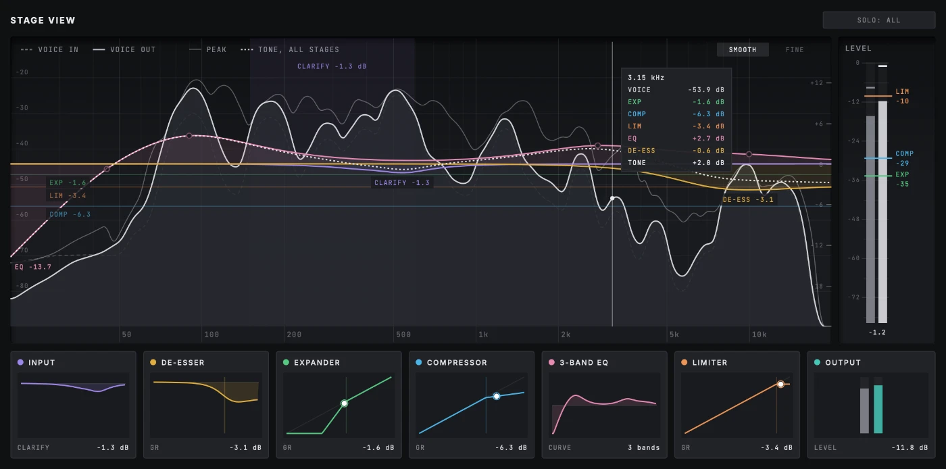Viewport: 946px width, 469px height.
Task: Click the LIM -3.4 graph label
Action: pos(68,196)
